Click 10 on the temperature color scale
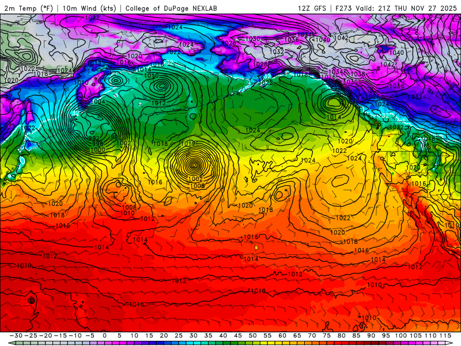Screen dimensions: 461x346 [134, 336]
